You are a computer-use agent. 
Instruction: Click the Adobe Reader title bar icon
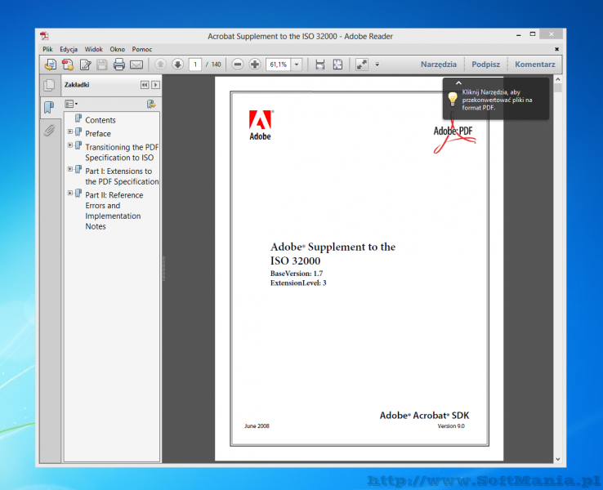pos(45,36)
